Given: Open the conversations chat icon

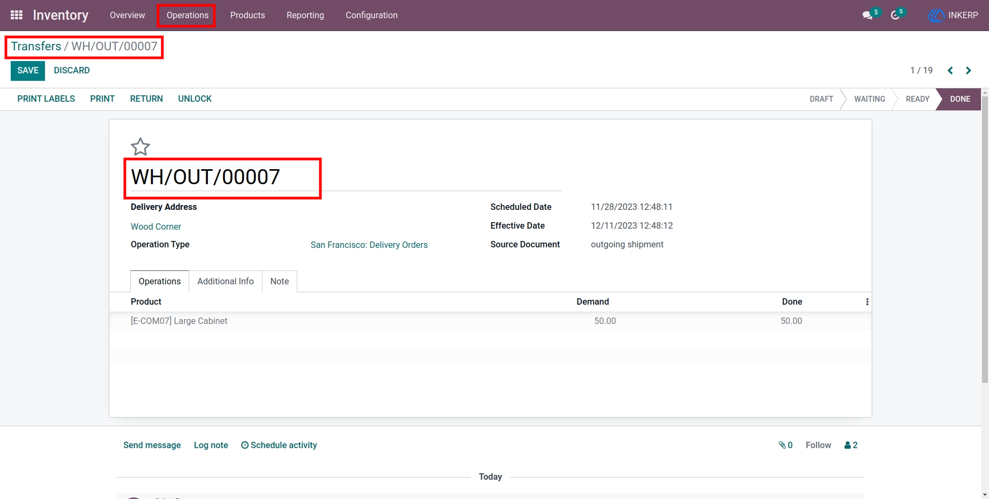Looking at the screenshot, I should click(x=867, y=16).
